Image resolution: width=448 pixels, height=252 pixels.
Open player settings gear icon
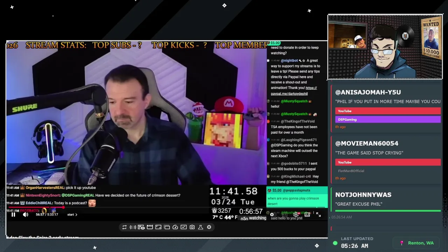296,215
